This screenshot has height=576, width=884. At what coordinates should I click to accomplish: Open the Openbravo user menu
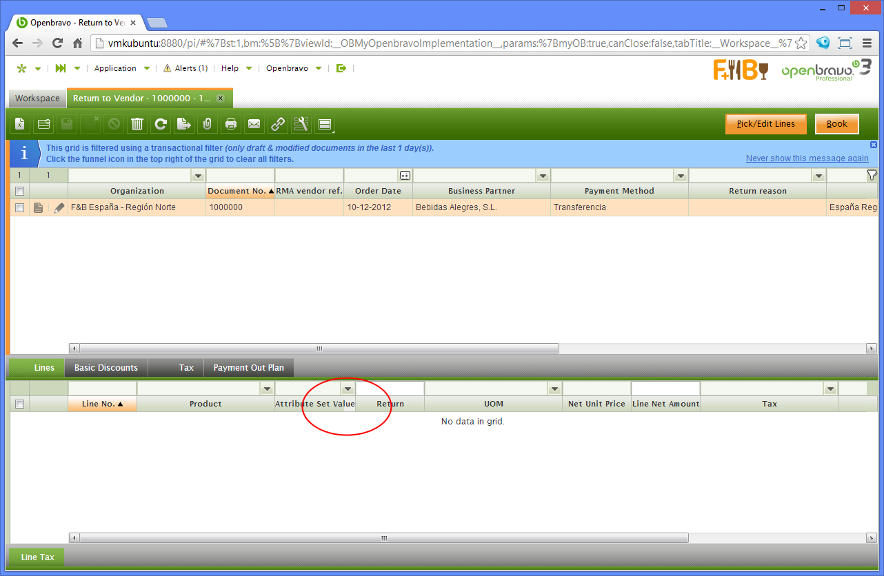pyautogui.click(x=294, y=68)
